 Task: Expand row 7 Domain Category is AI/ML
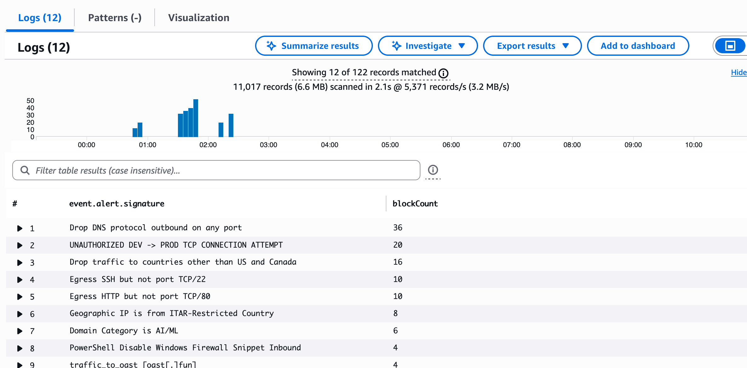pos(20,331)
